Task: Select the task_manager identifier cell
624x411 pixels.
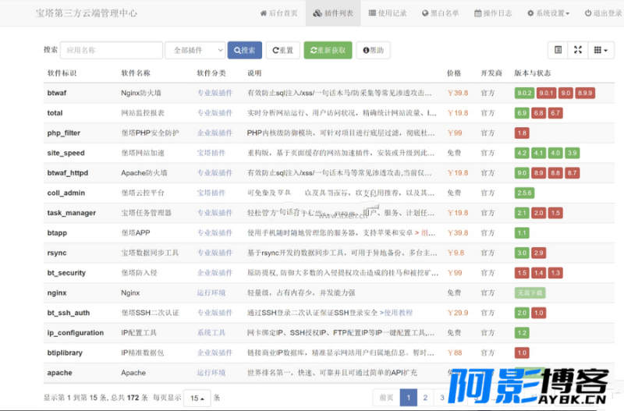Action: 72,213
